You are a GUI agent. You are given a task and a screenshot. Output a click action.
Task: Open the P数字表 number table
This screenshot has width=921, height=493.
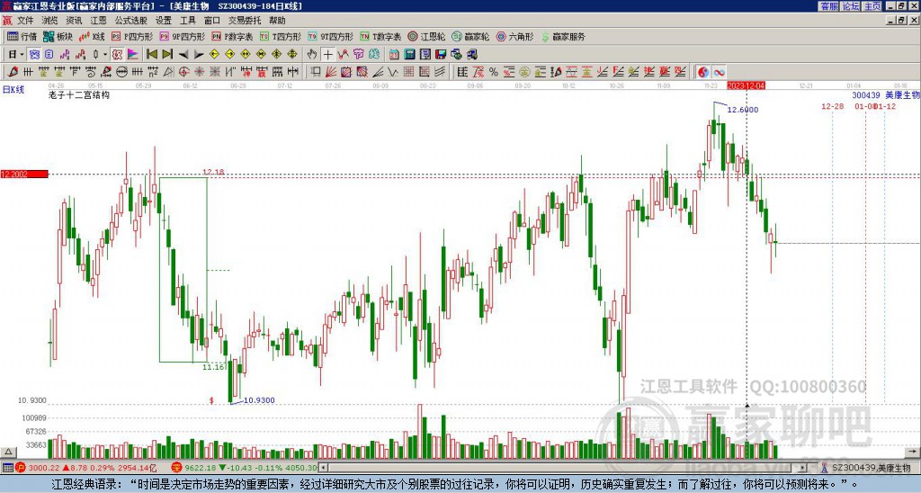coord(232,36)
